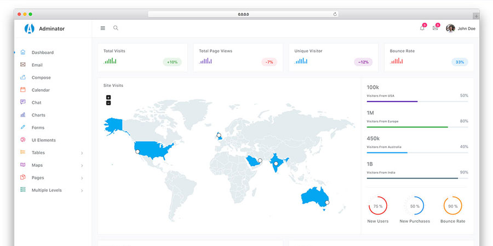The width and height of the screenshot is (493, 246).
Task: Click the 90 % Bounce Rate circular gauge
Action: (x=453, y=206)
